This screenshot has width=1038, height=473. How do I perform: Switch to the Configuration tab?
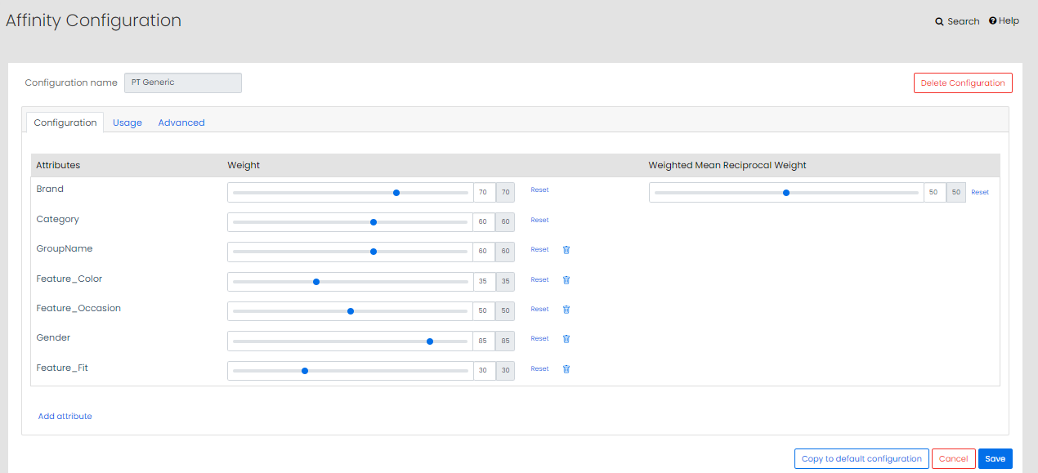pos(65,123)
